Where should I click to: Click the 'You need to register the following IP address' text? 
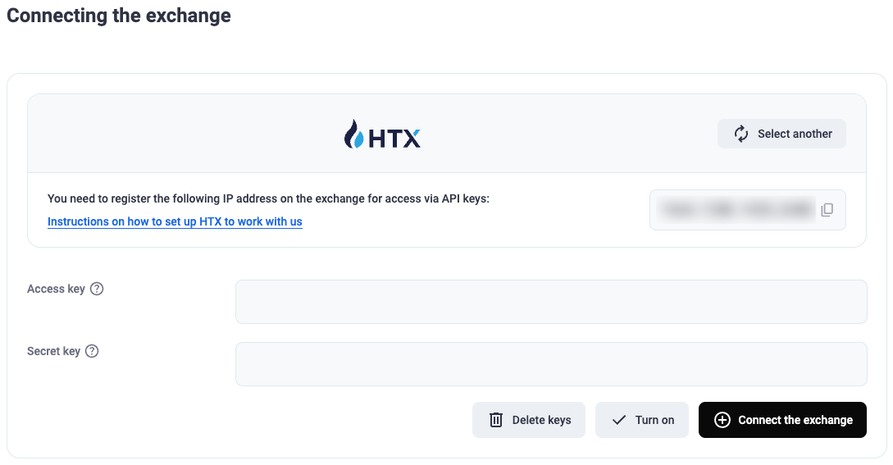click(268, 199)
